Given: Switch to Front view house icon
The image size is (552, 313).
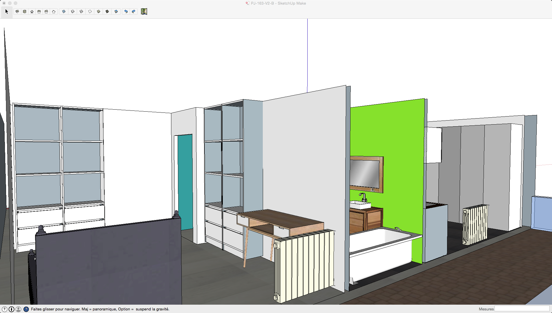Looking at the screenshot, I should coord(32,12).
